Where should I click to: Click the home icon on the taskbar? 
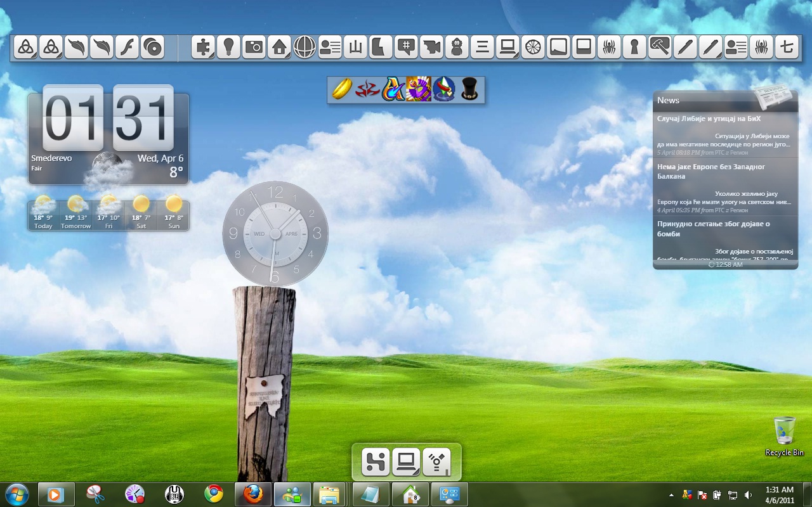tap(410, 494)
